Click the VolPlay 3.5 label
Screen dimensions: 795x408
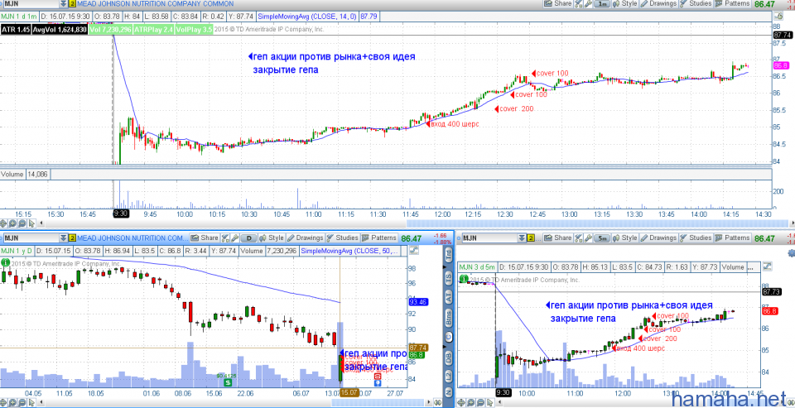pyautogui.click(x=195, y=30)
